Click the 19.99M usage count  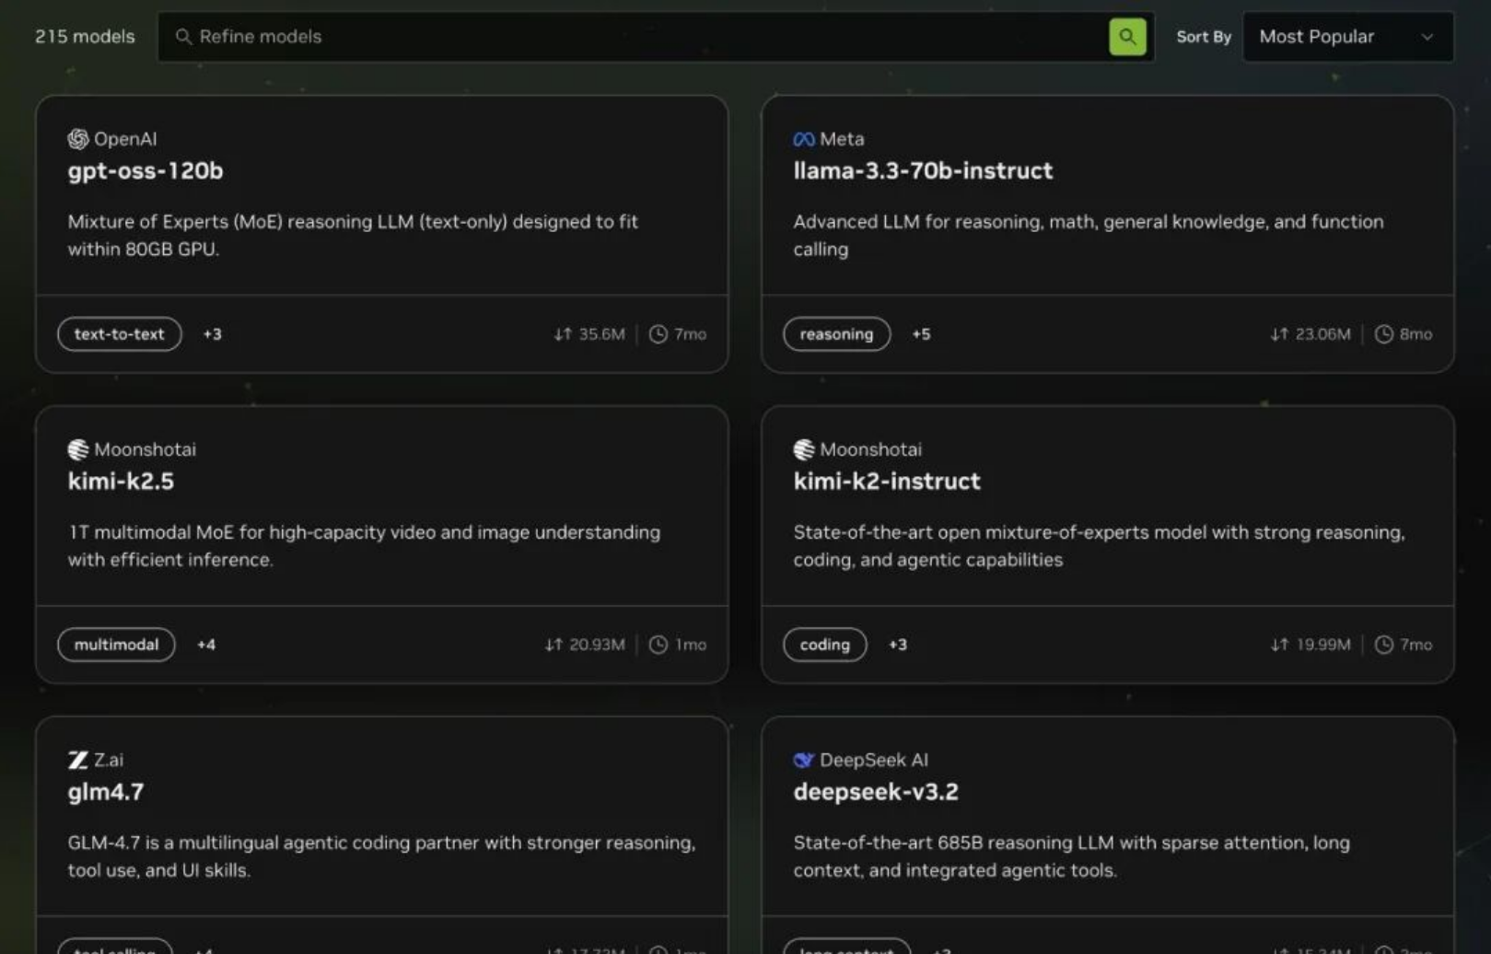click(x=1322, y=645)
